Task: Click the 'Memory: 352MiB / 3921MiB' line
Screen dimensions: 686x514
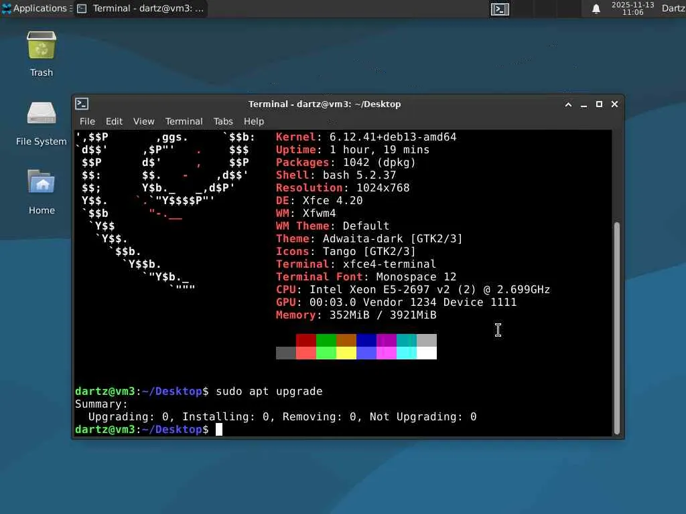Action: (356, 315)
